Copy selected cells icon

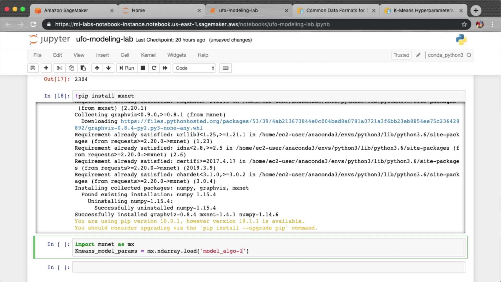click(71, 68)
